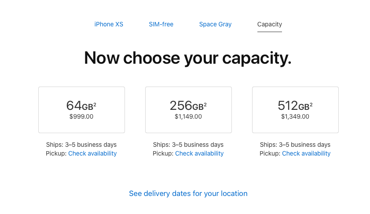
Task: Click the footnote 2 superscript beside 256GB
Action: [205, 104]
